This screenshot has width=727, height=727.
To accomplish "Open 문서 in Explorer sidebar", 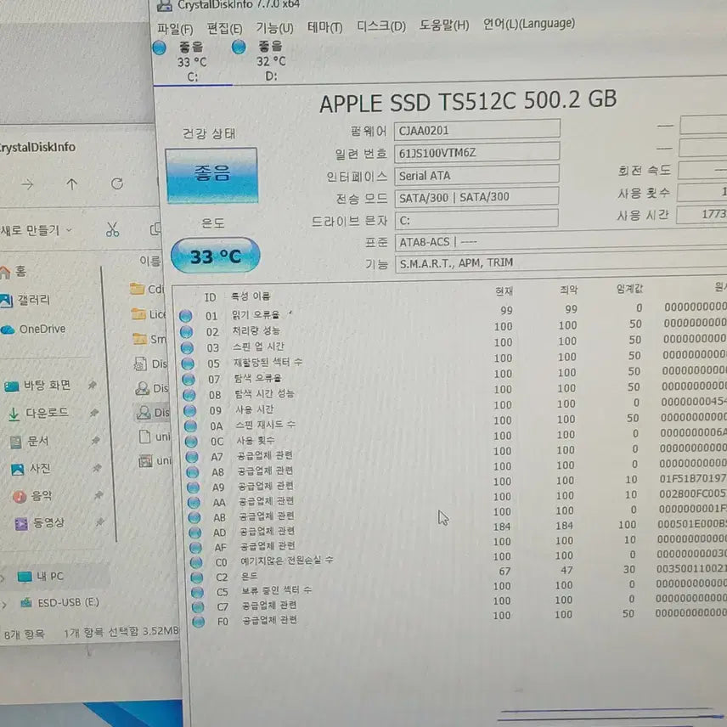I will [x=30, y=442].
